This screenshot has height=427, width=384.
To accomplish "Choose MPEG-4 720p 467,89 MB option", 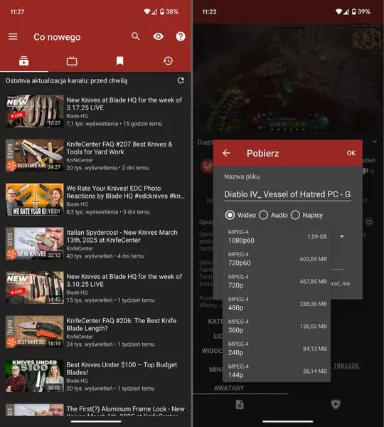I will [277, 281].
